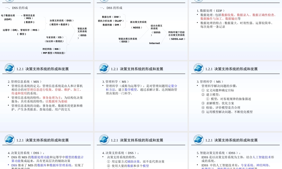Click the 数据仓库 (DW) label
Image resolution: width=282 pixels, height=169 pixels.
pyautogui.click(x=111, y=17)
